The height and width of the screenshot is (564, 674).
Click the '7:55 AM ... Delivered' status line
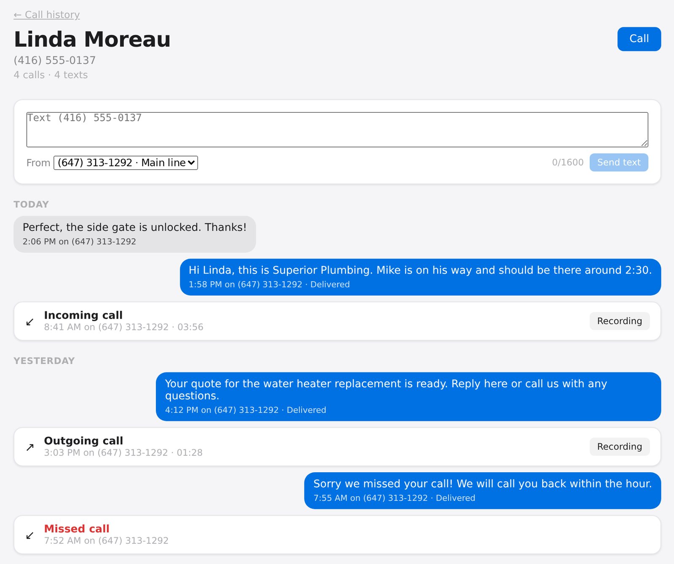pyautogui.click(x=394, y=498)
